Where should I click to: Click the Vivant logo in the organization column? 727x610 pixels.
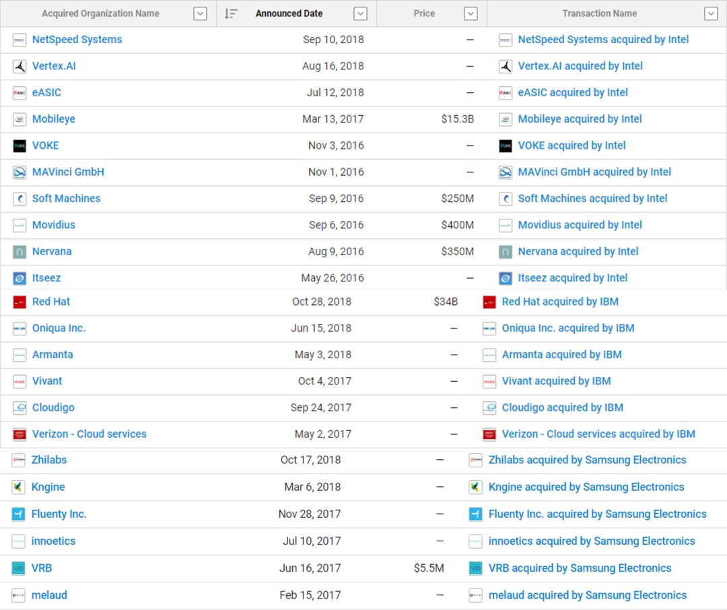click(20, 382)
